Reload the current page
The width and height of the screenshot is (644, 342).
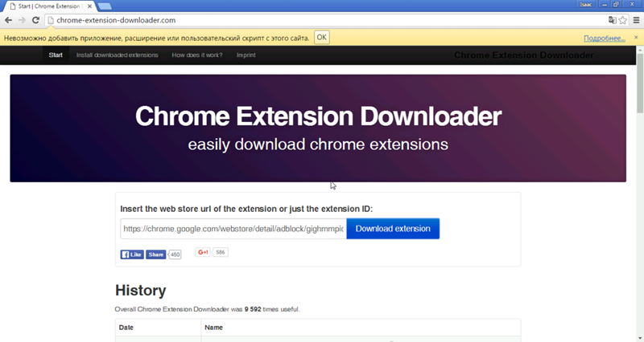35,20
